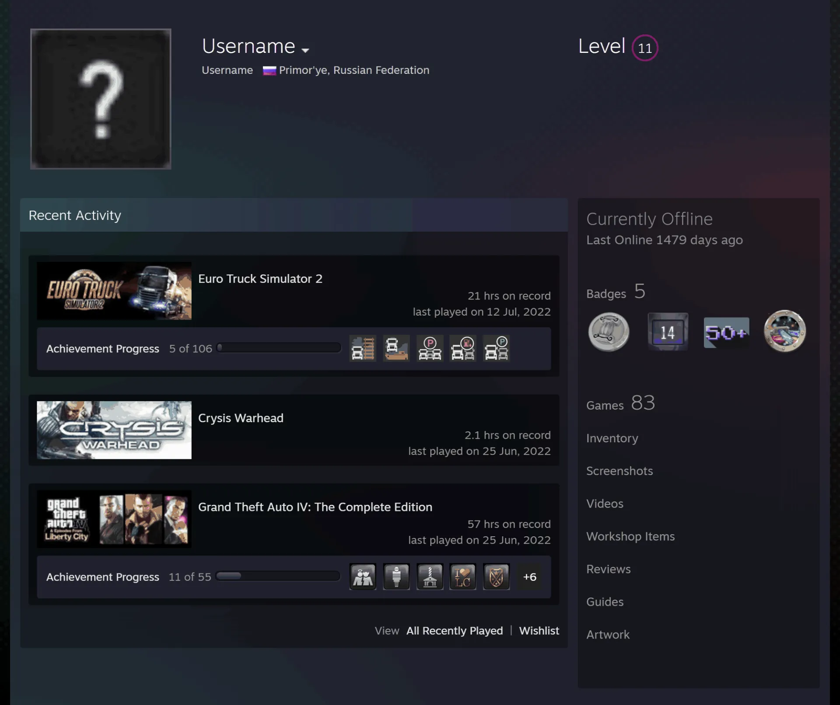Open the Crysis Warhead banner image
This screenshot has width=840, height=705.
pos(114,430)
